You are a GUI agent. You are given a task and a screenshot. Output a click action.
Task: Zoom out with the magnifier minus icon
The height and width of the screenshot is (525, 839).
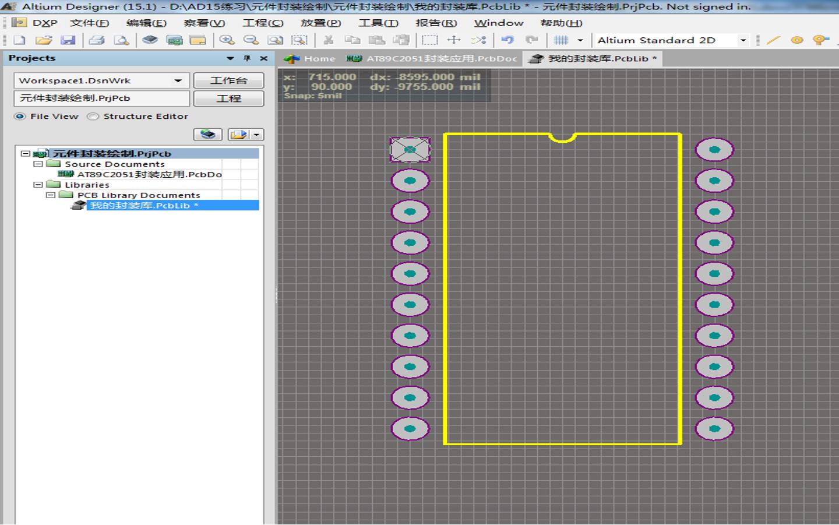pos(251,40)
